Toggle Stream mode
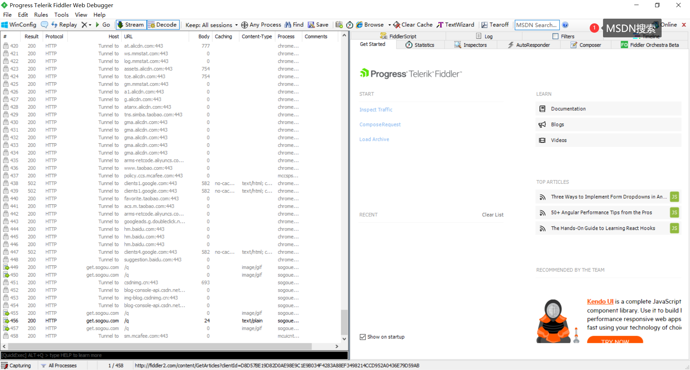This screenshot has width=690, height=370. tap(130, 25)
